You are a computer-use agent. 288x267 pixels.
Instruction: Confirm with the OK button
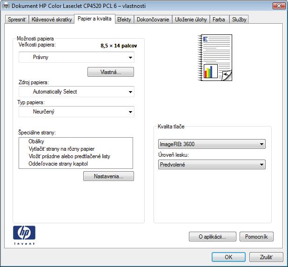tap(228, 257)
